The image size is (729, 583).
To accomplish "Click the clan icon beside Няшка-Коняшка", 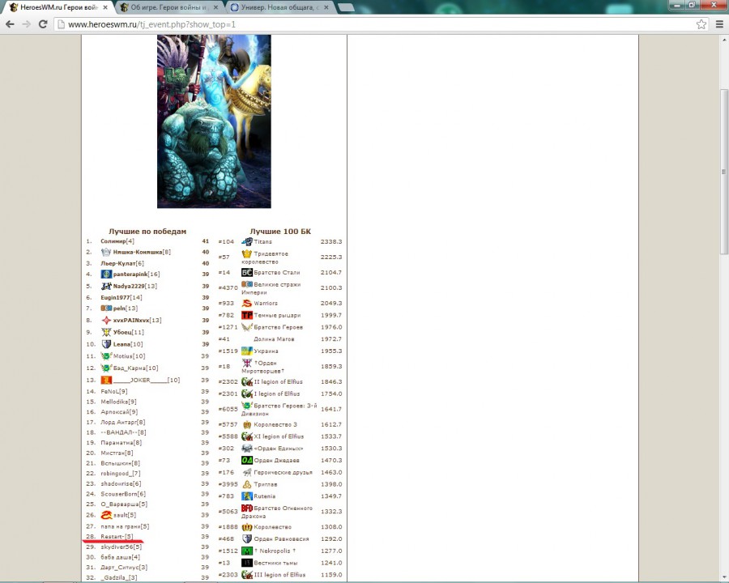I will 106,252.
